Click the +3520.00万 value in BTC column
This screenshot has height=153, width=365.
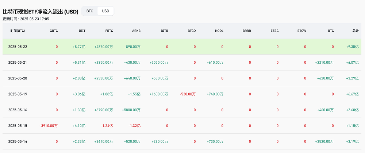point(324,141)
